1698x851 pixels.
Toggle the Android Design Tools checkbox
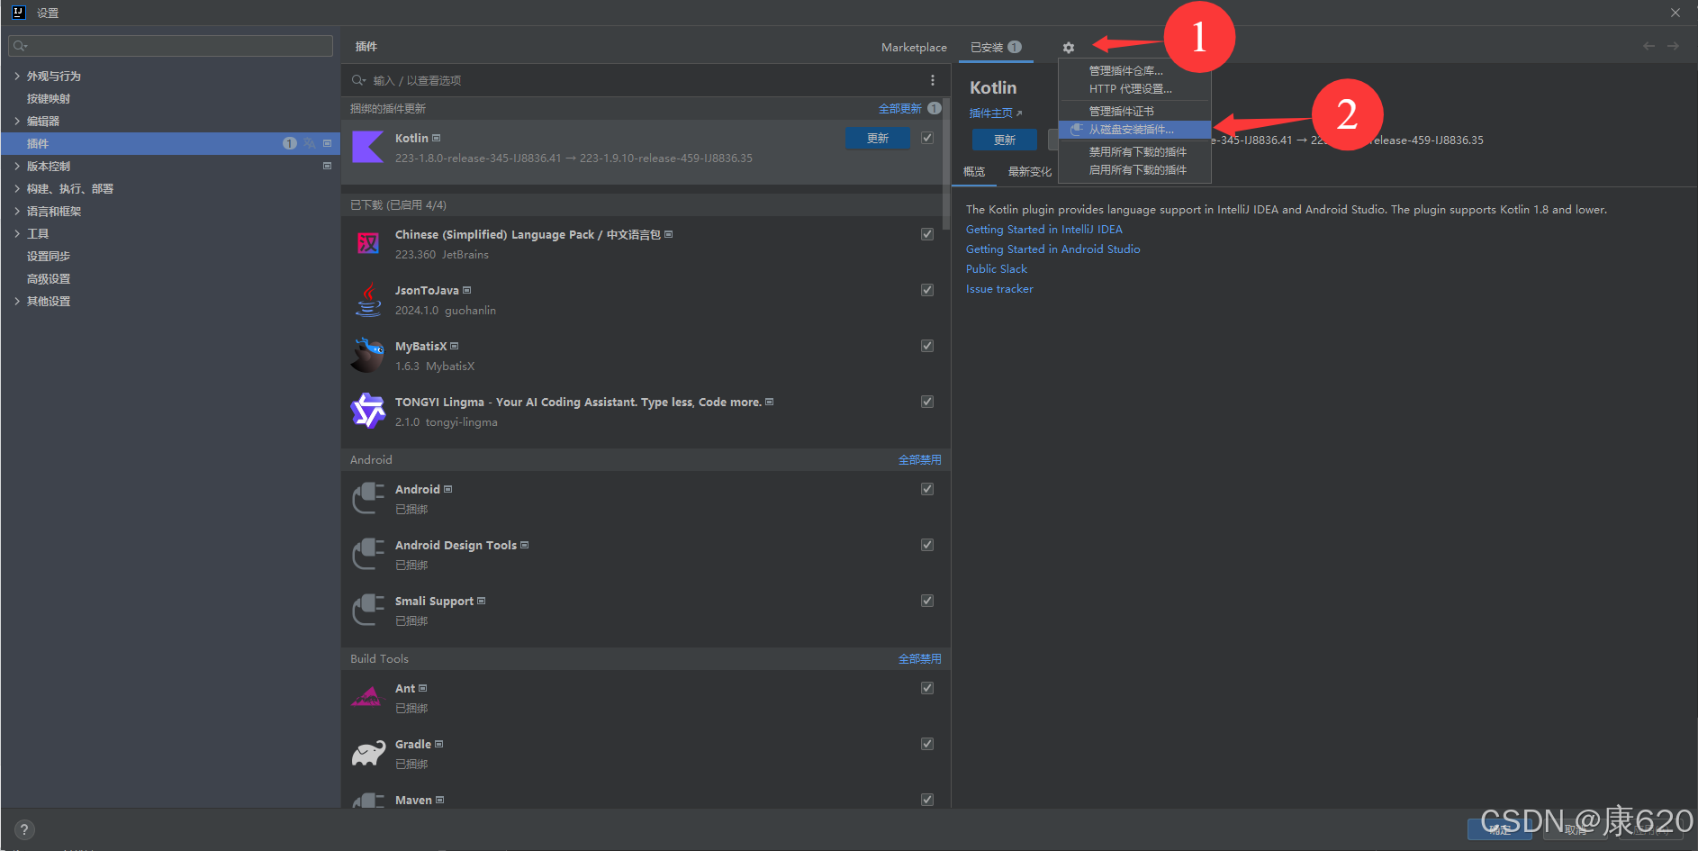pyautogui.click(x=927, y=545)
